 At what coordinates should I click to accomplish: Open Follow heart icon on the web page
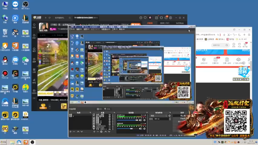pos(239,45)
